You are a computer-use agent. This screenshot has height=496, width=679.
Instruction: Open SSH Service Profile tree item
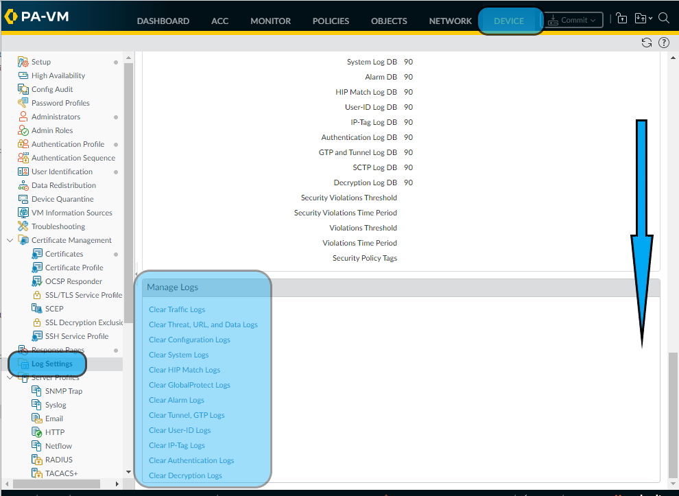[x=77, y=336]
